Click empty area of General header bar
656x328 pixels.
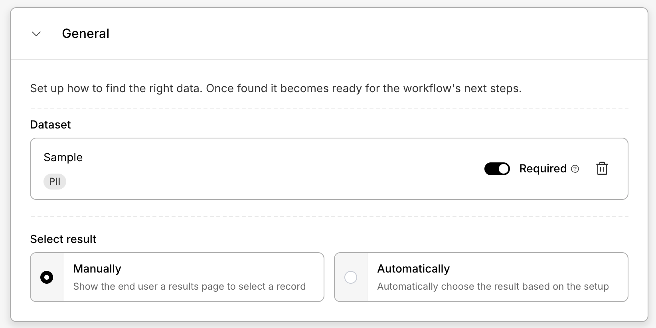tap(359, 34)
